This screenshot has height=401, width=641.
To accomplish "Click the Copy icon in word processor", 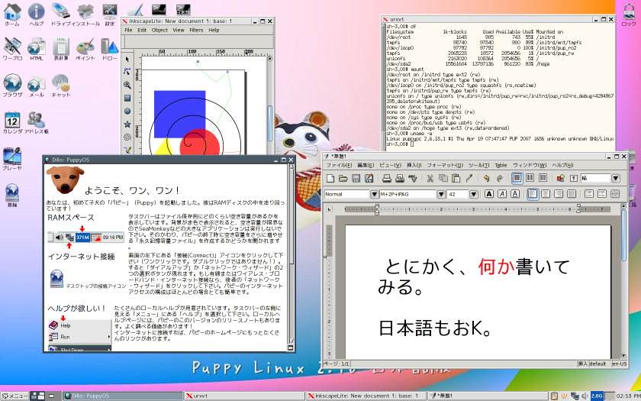I will coord(443,178).
